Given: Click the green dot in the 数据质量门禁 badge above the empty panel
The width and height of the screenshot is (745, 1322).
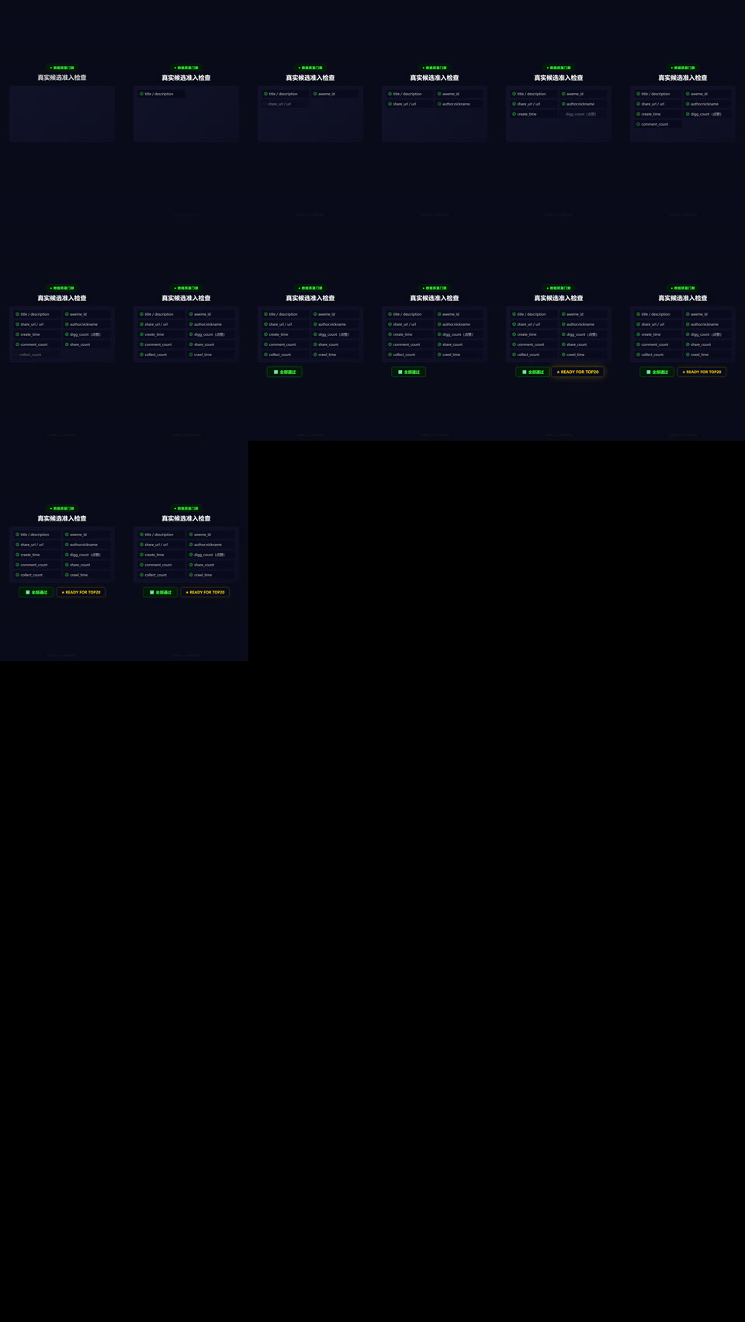Looking at the screenshot, I should (51, 67).
